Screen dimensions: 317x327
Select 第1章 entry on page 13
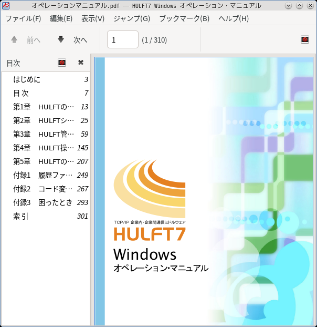(46, 107)
